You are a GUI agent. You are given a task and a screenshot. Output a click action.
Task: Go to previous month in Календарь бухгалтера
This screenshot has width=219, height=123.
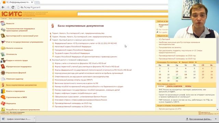point(179,62)
